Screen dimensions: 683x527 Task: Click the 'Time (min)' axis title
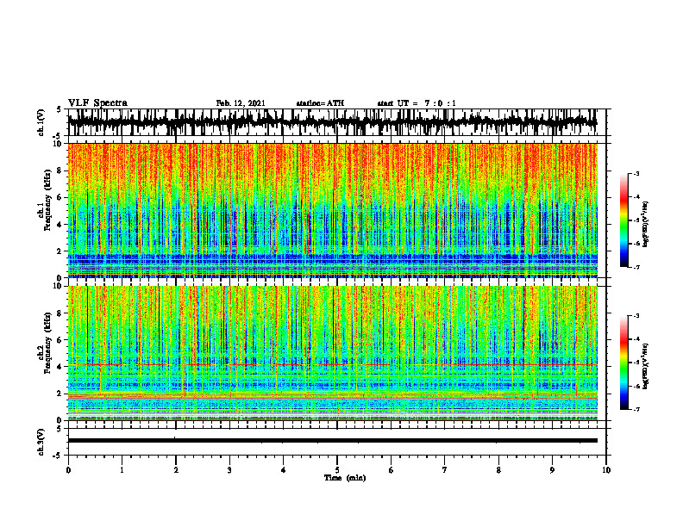[x=345, y=478]
